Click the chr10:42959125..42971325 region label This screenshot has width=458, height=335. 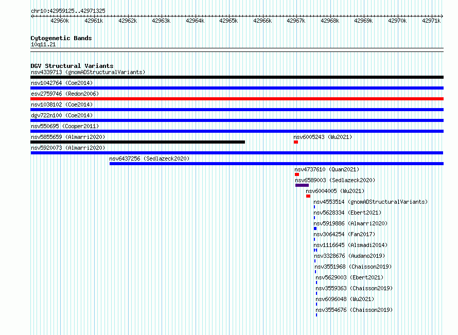coord(68,11)
